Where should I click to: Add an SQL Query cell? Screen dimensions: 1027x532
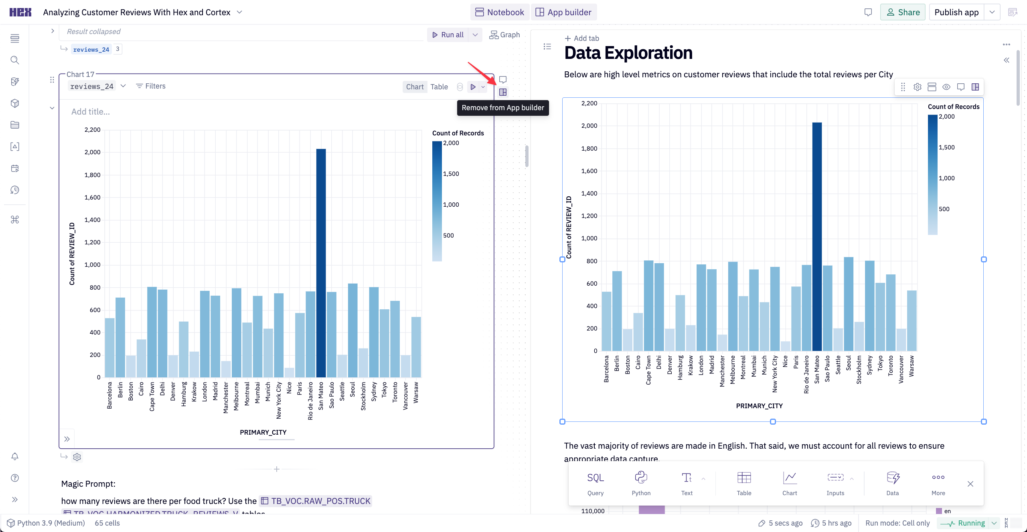coord(595,483)
